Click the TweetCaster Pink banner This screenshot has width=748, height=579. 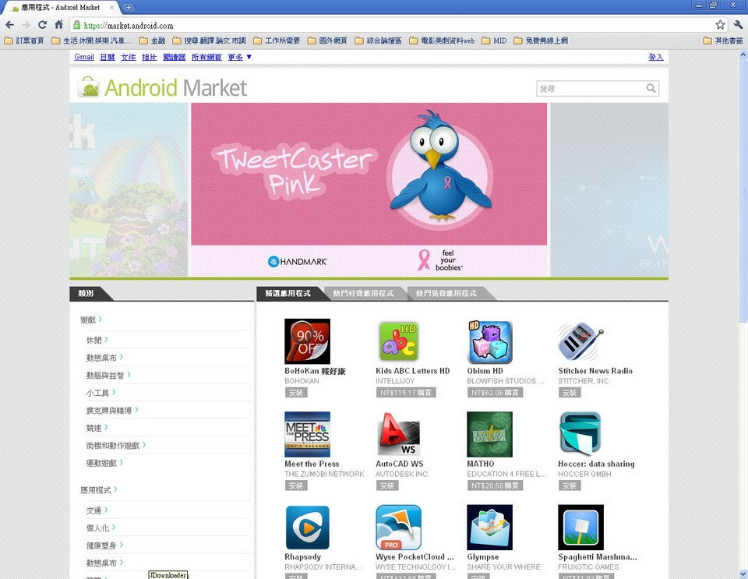pyautogui.click(x=369, y=189)
